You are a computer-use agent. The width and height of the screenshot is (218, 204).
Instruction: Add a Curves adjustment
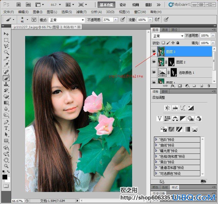coord(183,108)
